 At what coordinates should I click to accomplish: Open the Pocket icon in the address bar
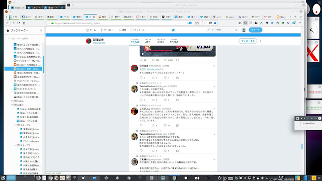click(210, 23)
